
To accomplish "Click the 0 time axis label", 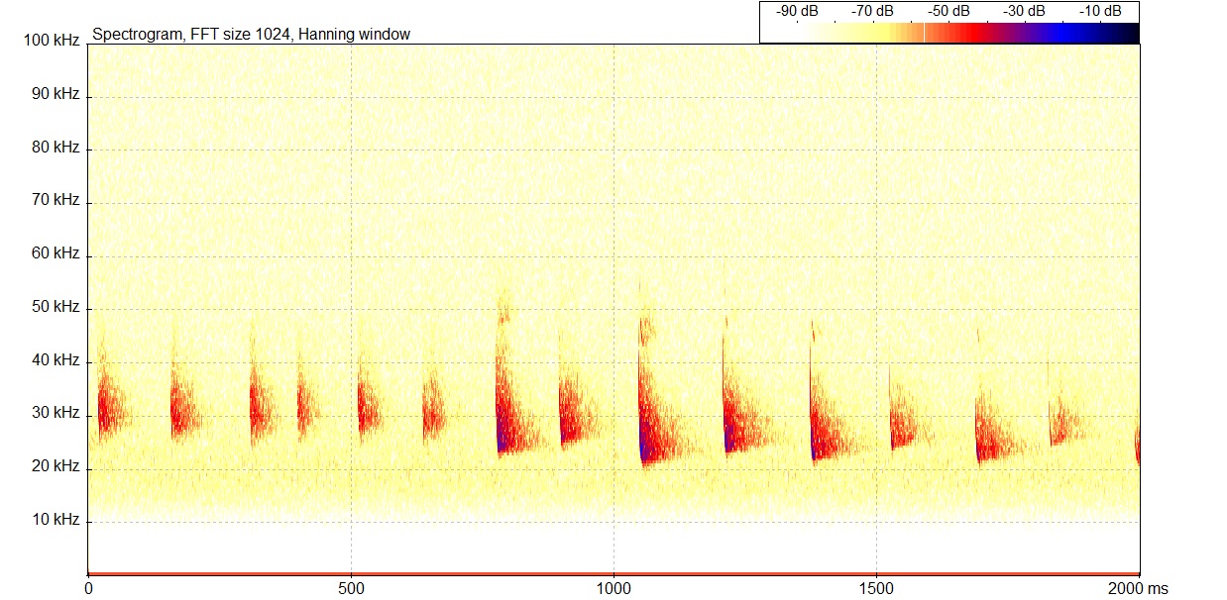I will point(89,589).
